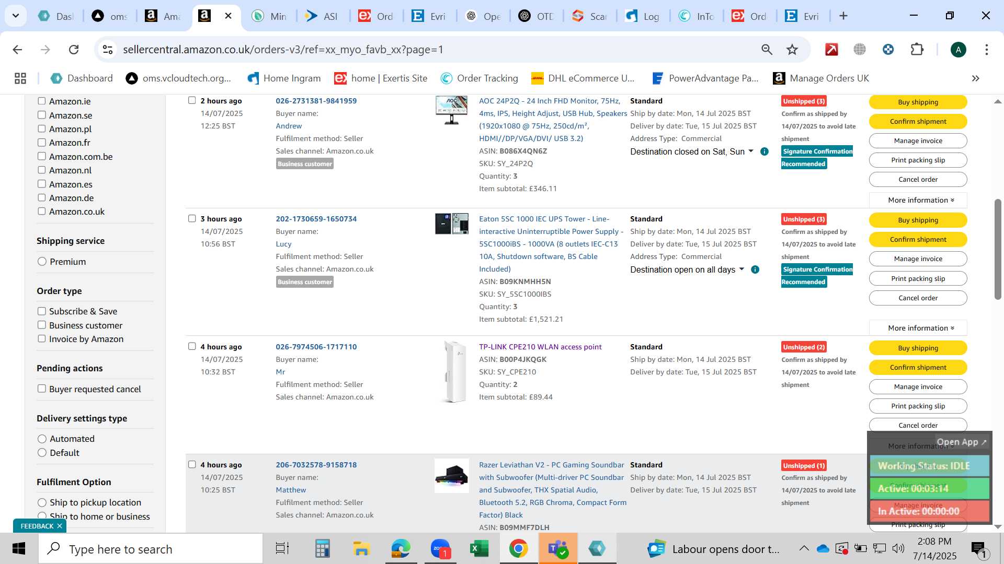Image resolution: width=1004 pixels, height=564 pixels.
Task: Expand Destination open on all days dropdown
Action: click(x=741, y=269)
